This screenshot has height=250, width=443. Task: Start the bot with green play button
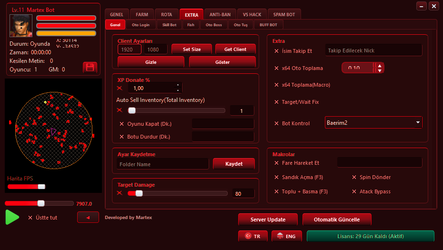tap(12, 217)
